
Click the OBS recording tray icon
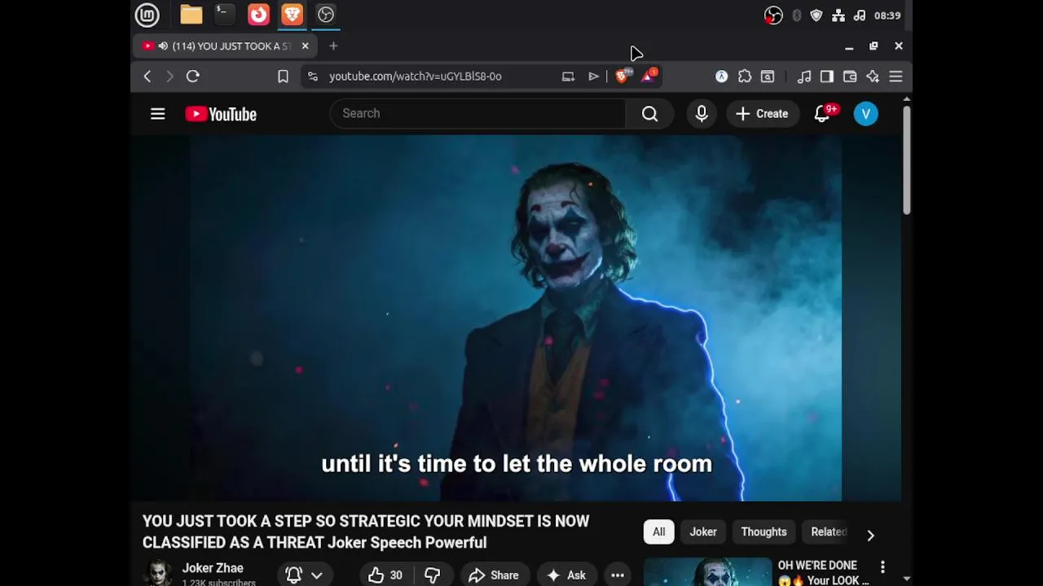773,15
